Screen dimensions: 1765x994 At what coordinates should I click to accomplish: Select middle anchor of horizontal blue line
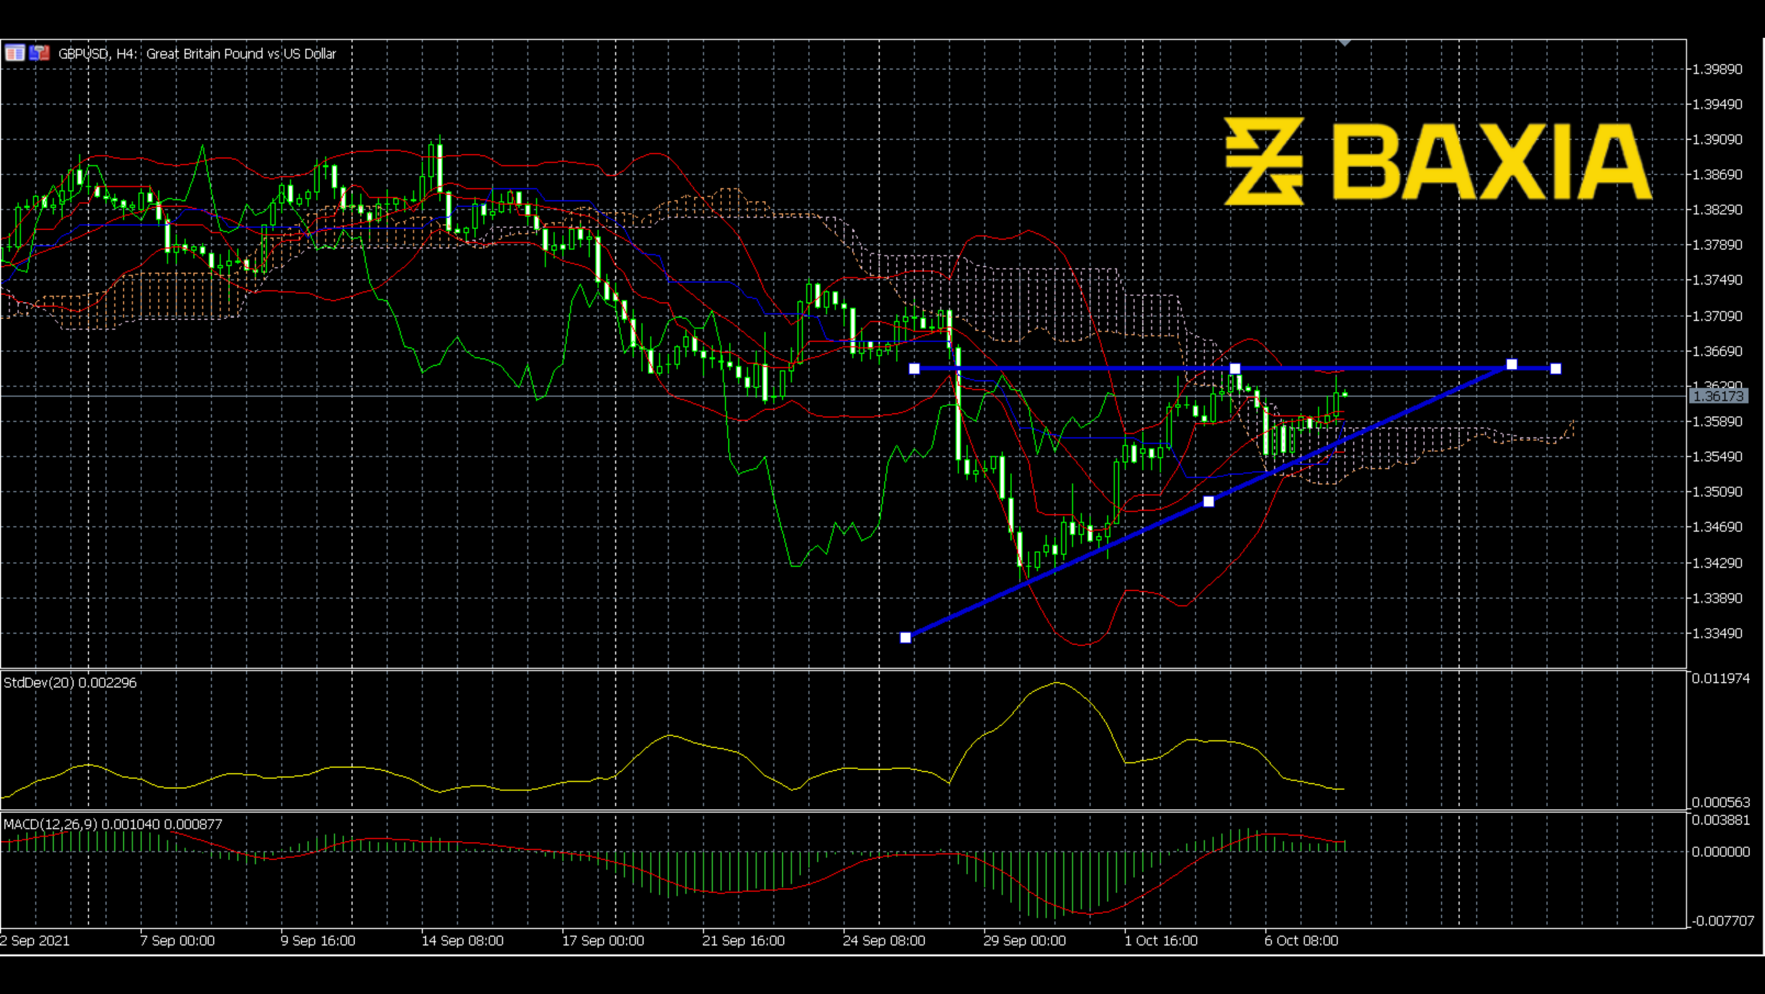(1235, 369)
